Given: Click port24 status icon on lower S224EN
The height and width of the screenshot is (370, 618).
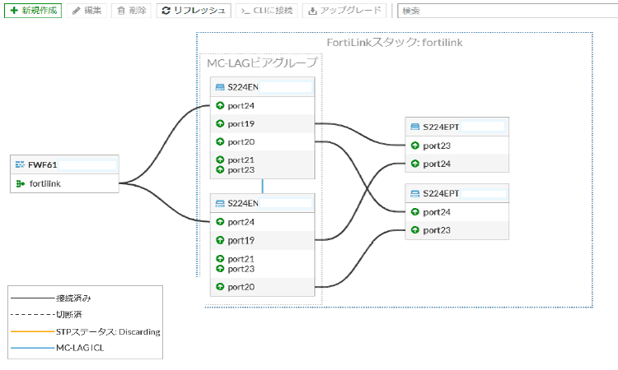Looking at the screenshot, I should tap(220, 222).
